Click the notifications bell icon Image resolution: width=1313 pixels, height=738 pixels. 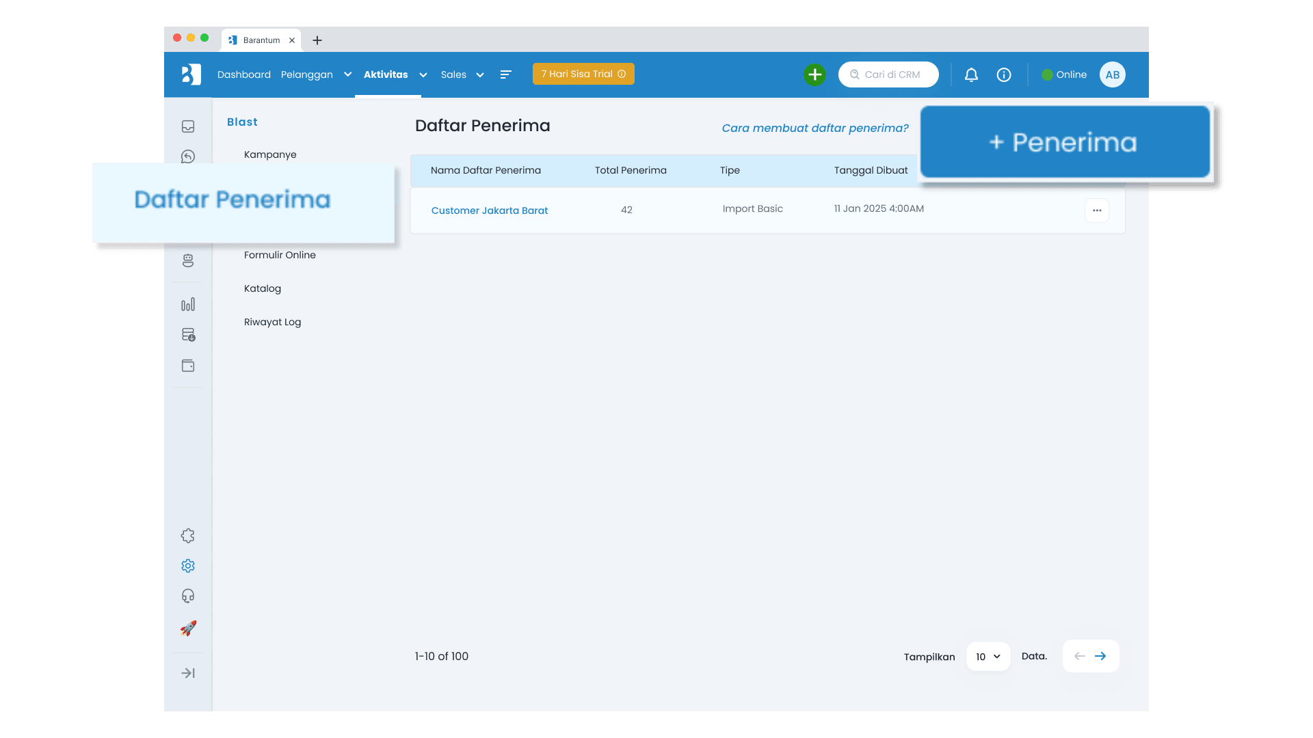pos(971,74)
